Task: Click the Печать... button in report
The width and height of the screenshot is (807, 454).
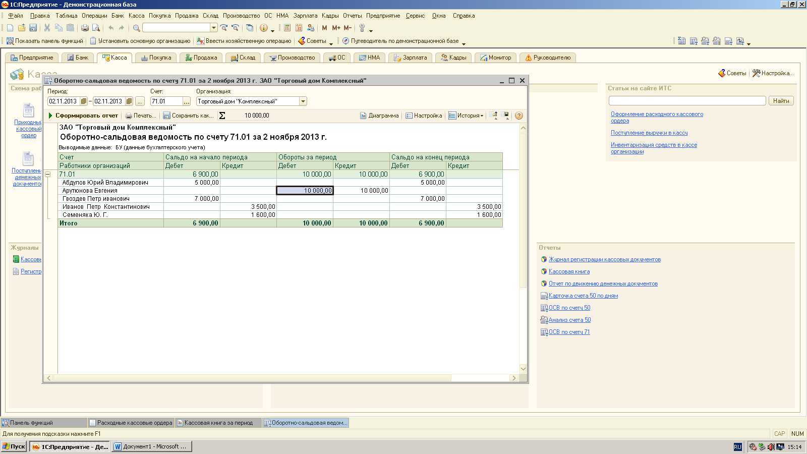Action: pyautogui.click(x=141, y=116)
